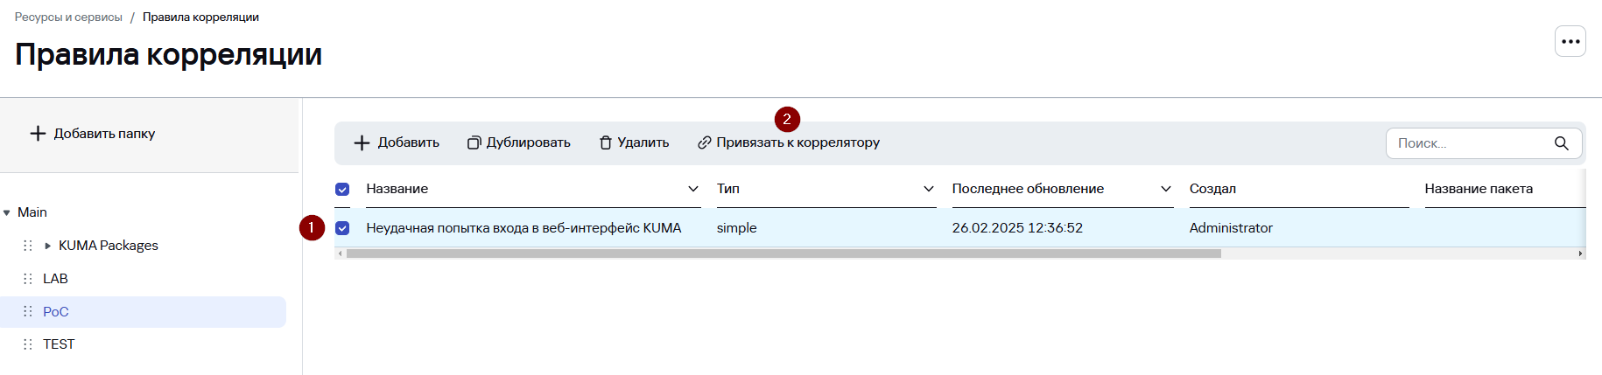Expand the KUMA Packages folder

tap(48, 246)
